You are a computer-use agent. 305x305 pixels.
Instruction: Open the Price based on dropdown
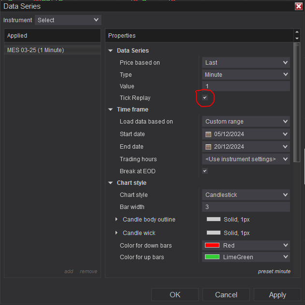point(246,63)
